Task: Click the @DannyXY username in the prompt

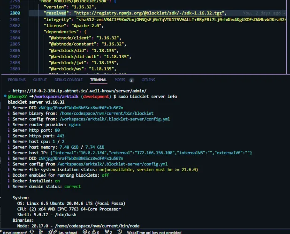Action: coord(17,97)
